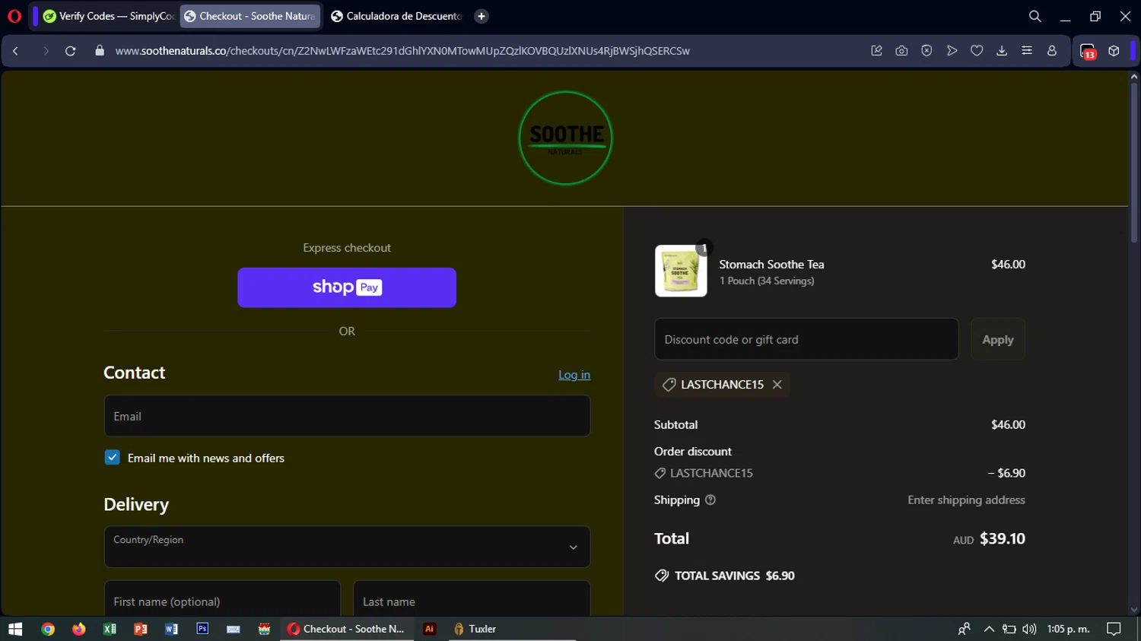Click the Log in link

click(574, 375)
